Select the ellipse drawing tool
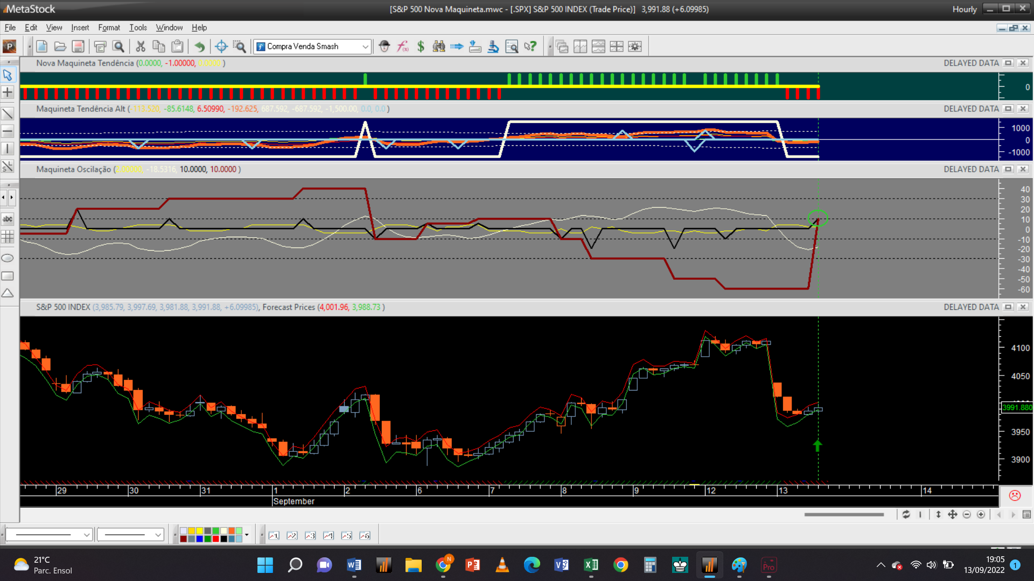 tap(8, 258)
